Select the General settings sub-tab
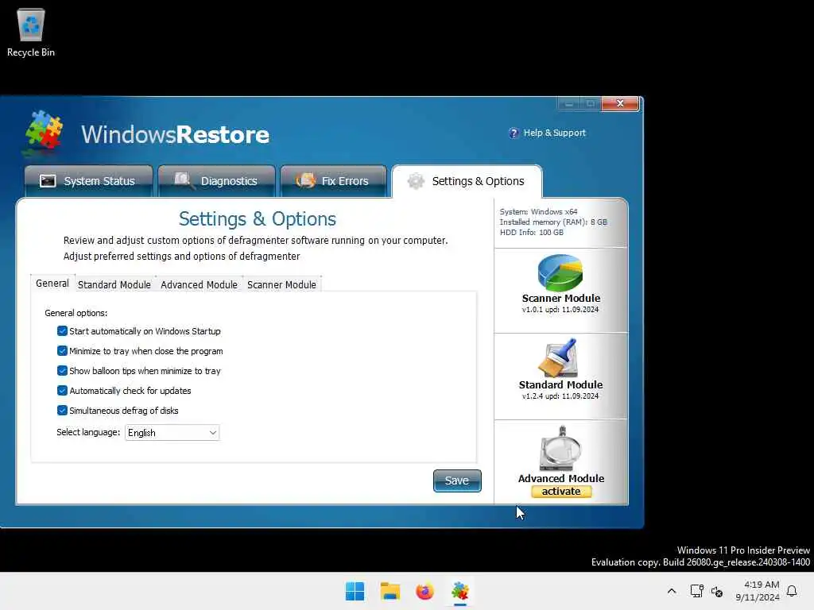 tap(52, 284)
